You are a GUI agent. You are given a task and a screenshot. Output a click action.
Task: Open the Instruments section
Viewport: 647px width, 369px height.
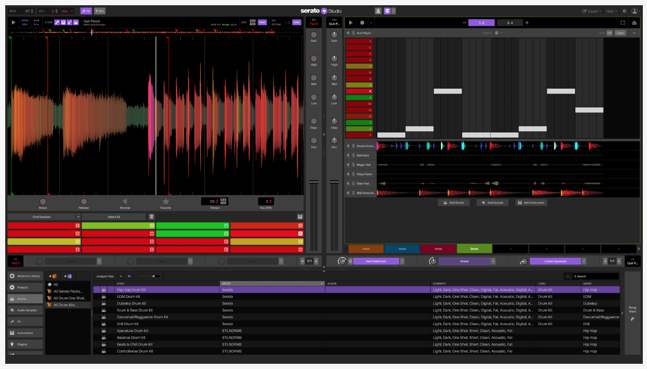tap(25, 333)
